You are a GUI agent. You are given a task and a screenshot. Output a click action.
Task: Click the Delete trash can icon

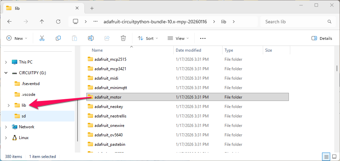point(124,38)
